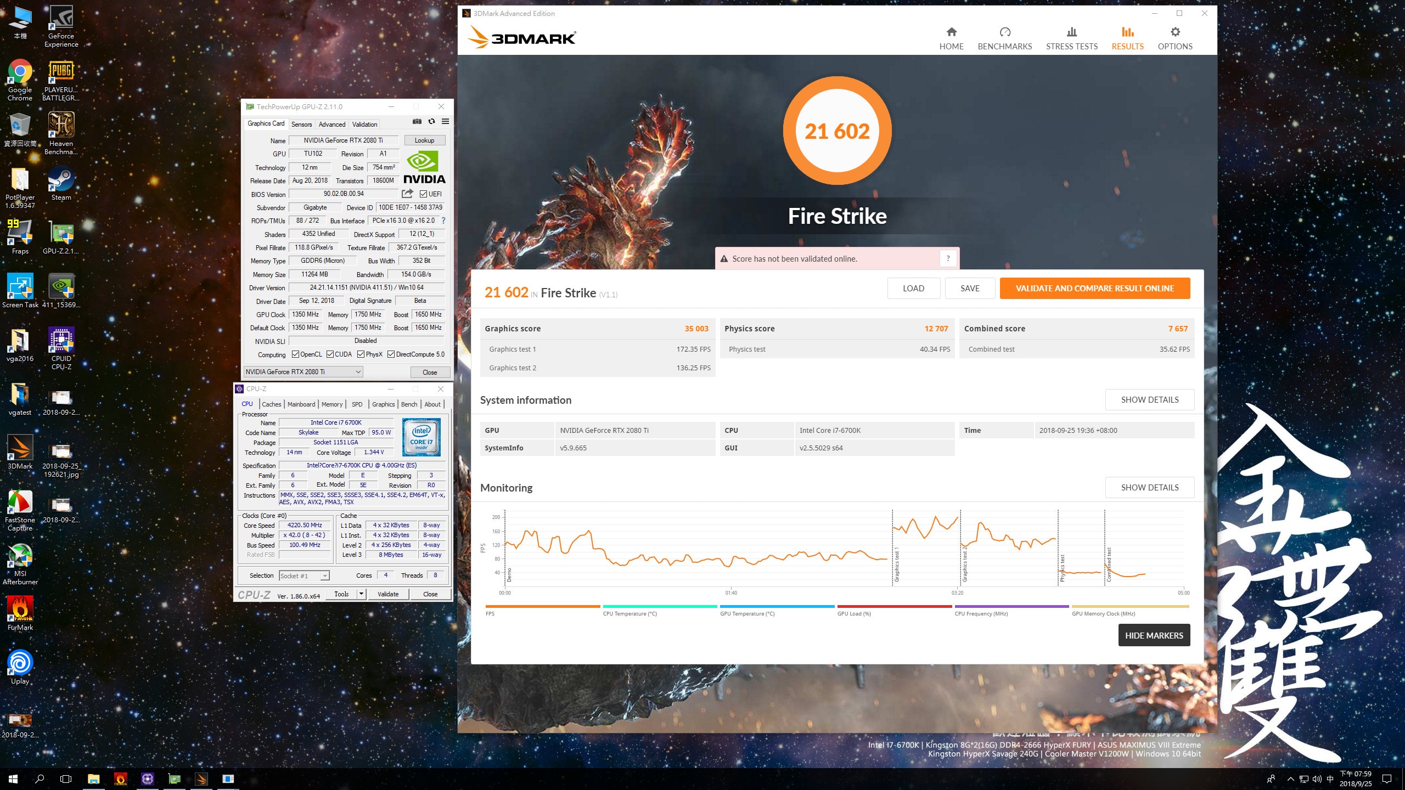Open Task View on taskbar
Viewport: 1405px width, 790px height.
(66, 779)
